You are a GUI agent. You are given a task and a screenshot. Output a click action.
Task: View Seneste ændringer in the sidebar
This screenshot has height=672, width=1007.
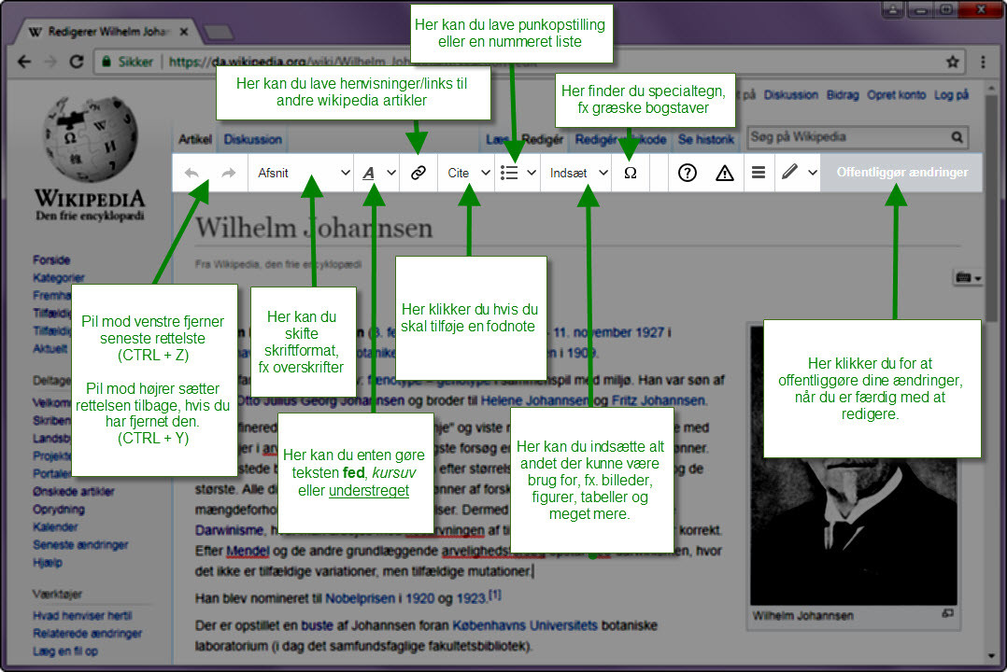point(80,545)
